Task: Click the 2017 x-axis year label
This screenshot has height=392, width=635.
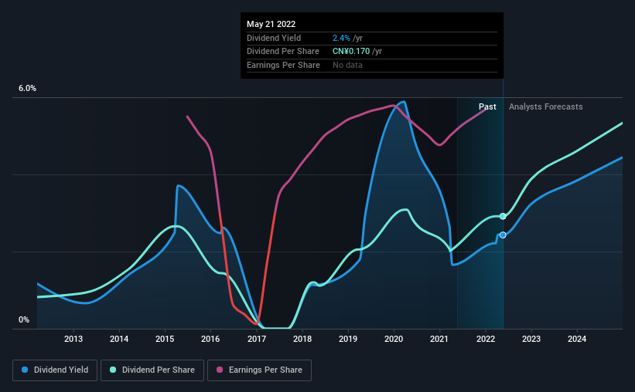Action: point(257,339)
